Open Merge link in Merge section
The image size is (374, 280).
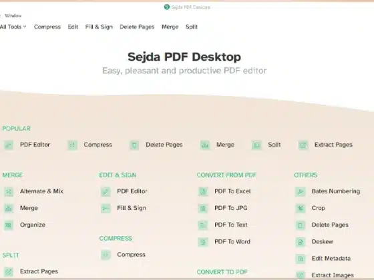pos(29,208)
